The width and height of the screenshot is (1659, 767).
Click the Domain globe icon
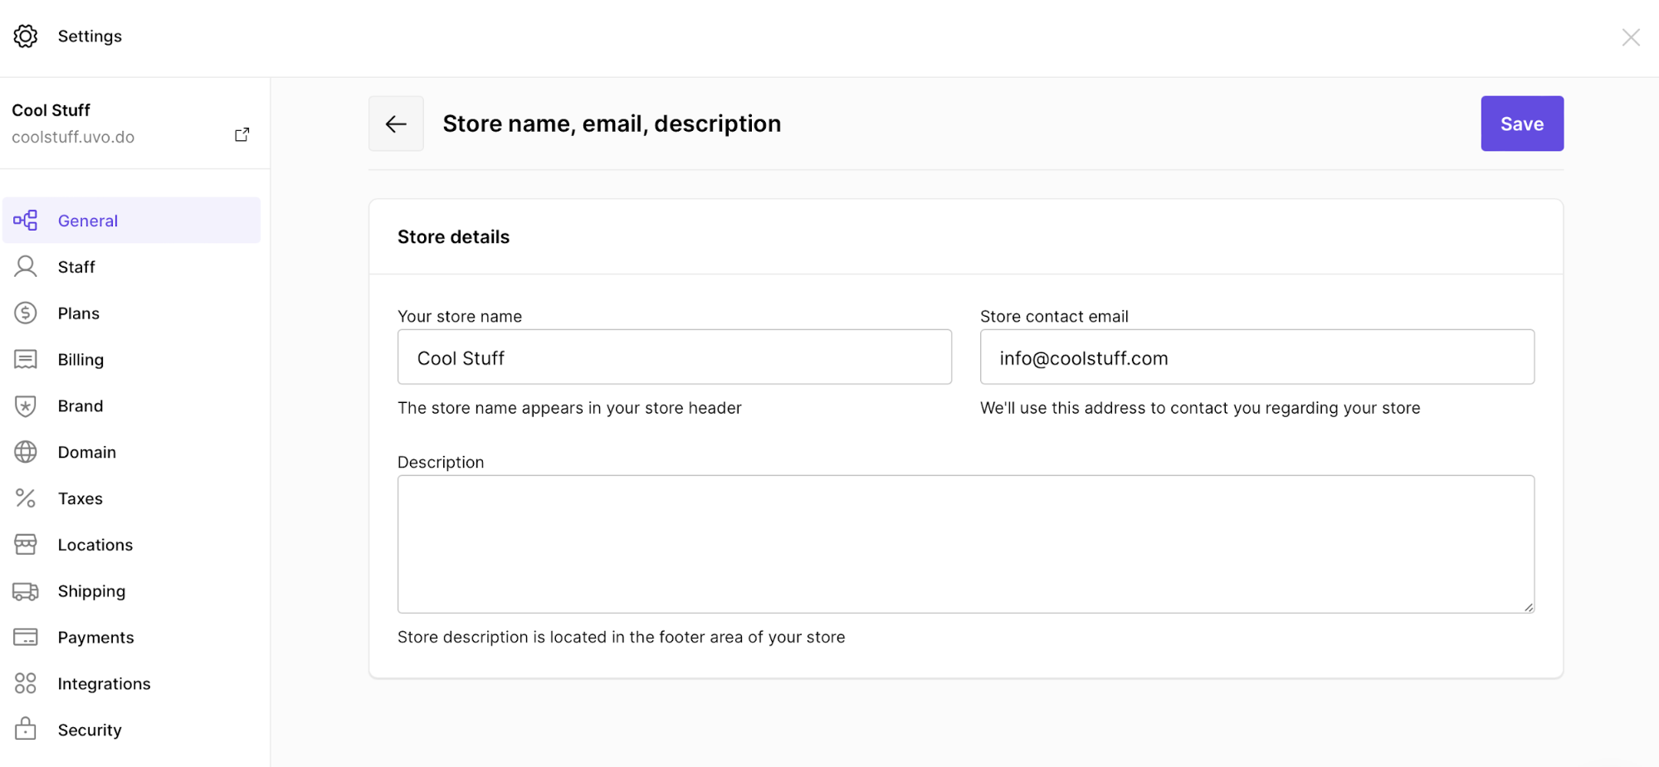pyautogui.click(x=26, y=452)
